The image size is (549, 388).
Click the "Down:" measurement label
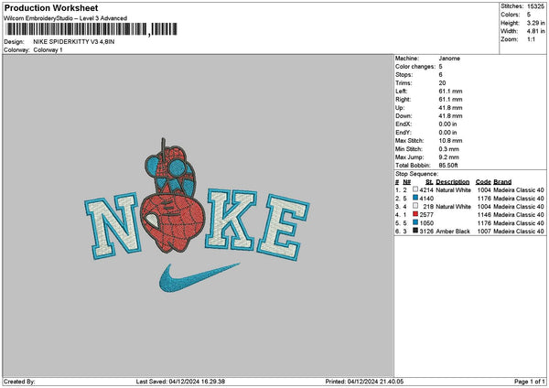[x=404, y=116]
